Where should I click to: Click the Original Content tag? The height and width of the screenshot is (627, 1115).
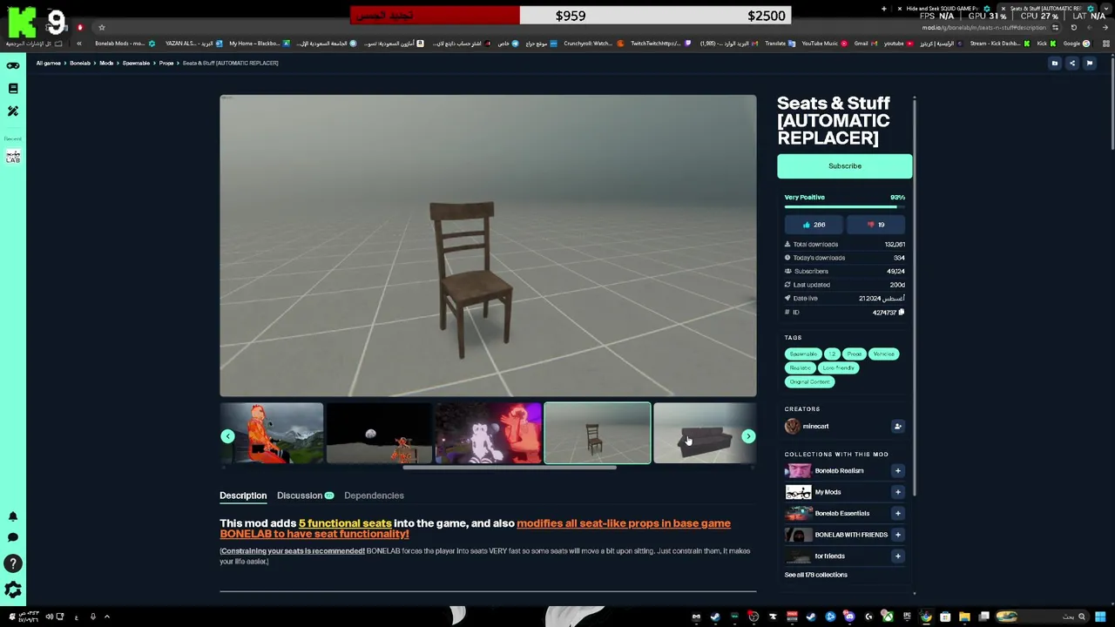[x=809, y=381]
